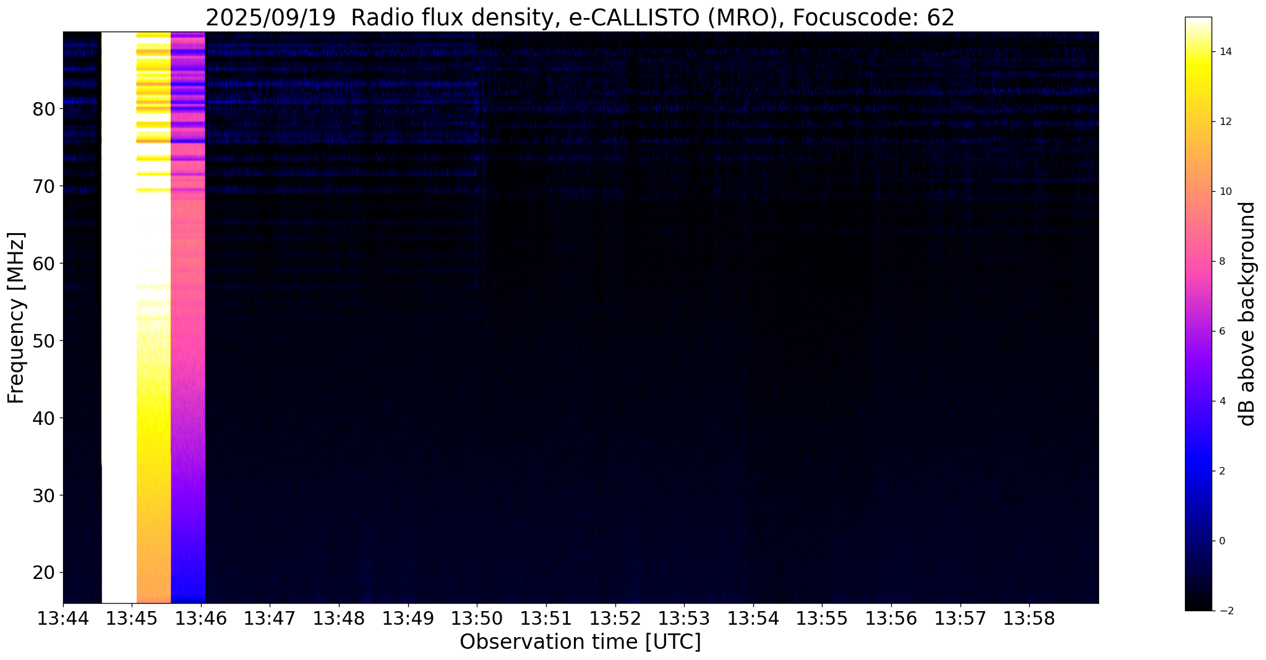Viewport: 1266px width, 660px height.
Task: Click the 20 MHz frequency tick label
Action: pyautogui.click(x=43, y=573)
